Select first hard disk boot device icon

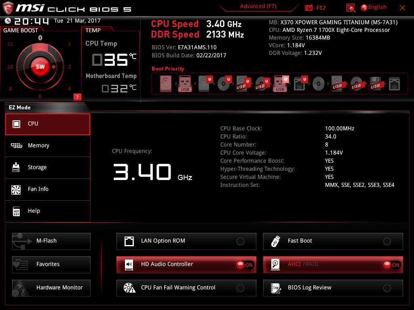[x=165, y=84]
